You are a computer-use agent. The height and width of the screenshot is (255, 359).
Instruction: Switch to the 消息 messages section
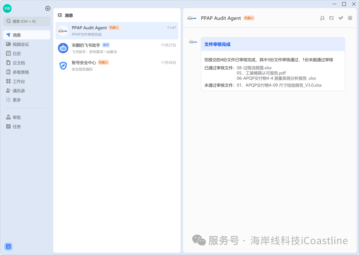click(19, 35)
